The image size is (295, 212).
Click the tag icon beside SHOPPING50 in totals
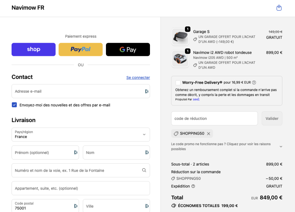(173, 179)
